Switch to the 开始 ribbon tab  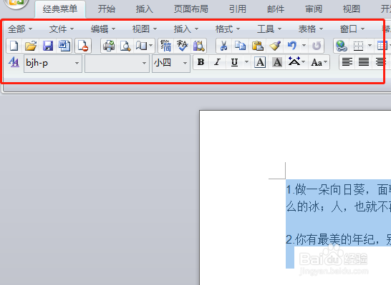coord(107,9)
